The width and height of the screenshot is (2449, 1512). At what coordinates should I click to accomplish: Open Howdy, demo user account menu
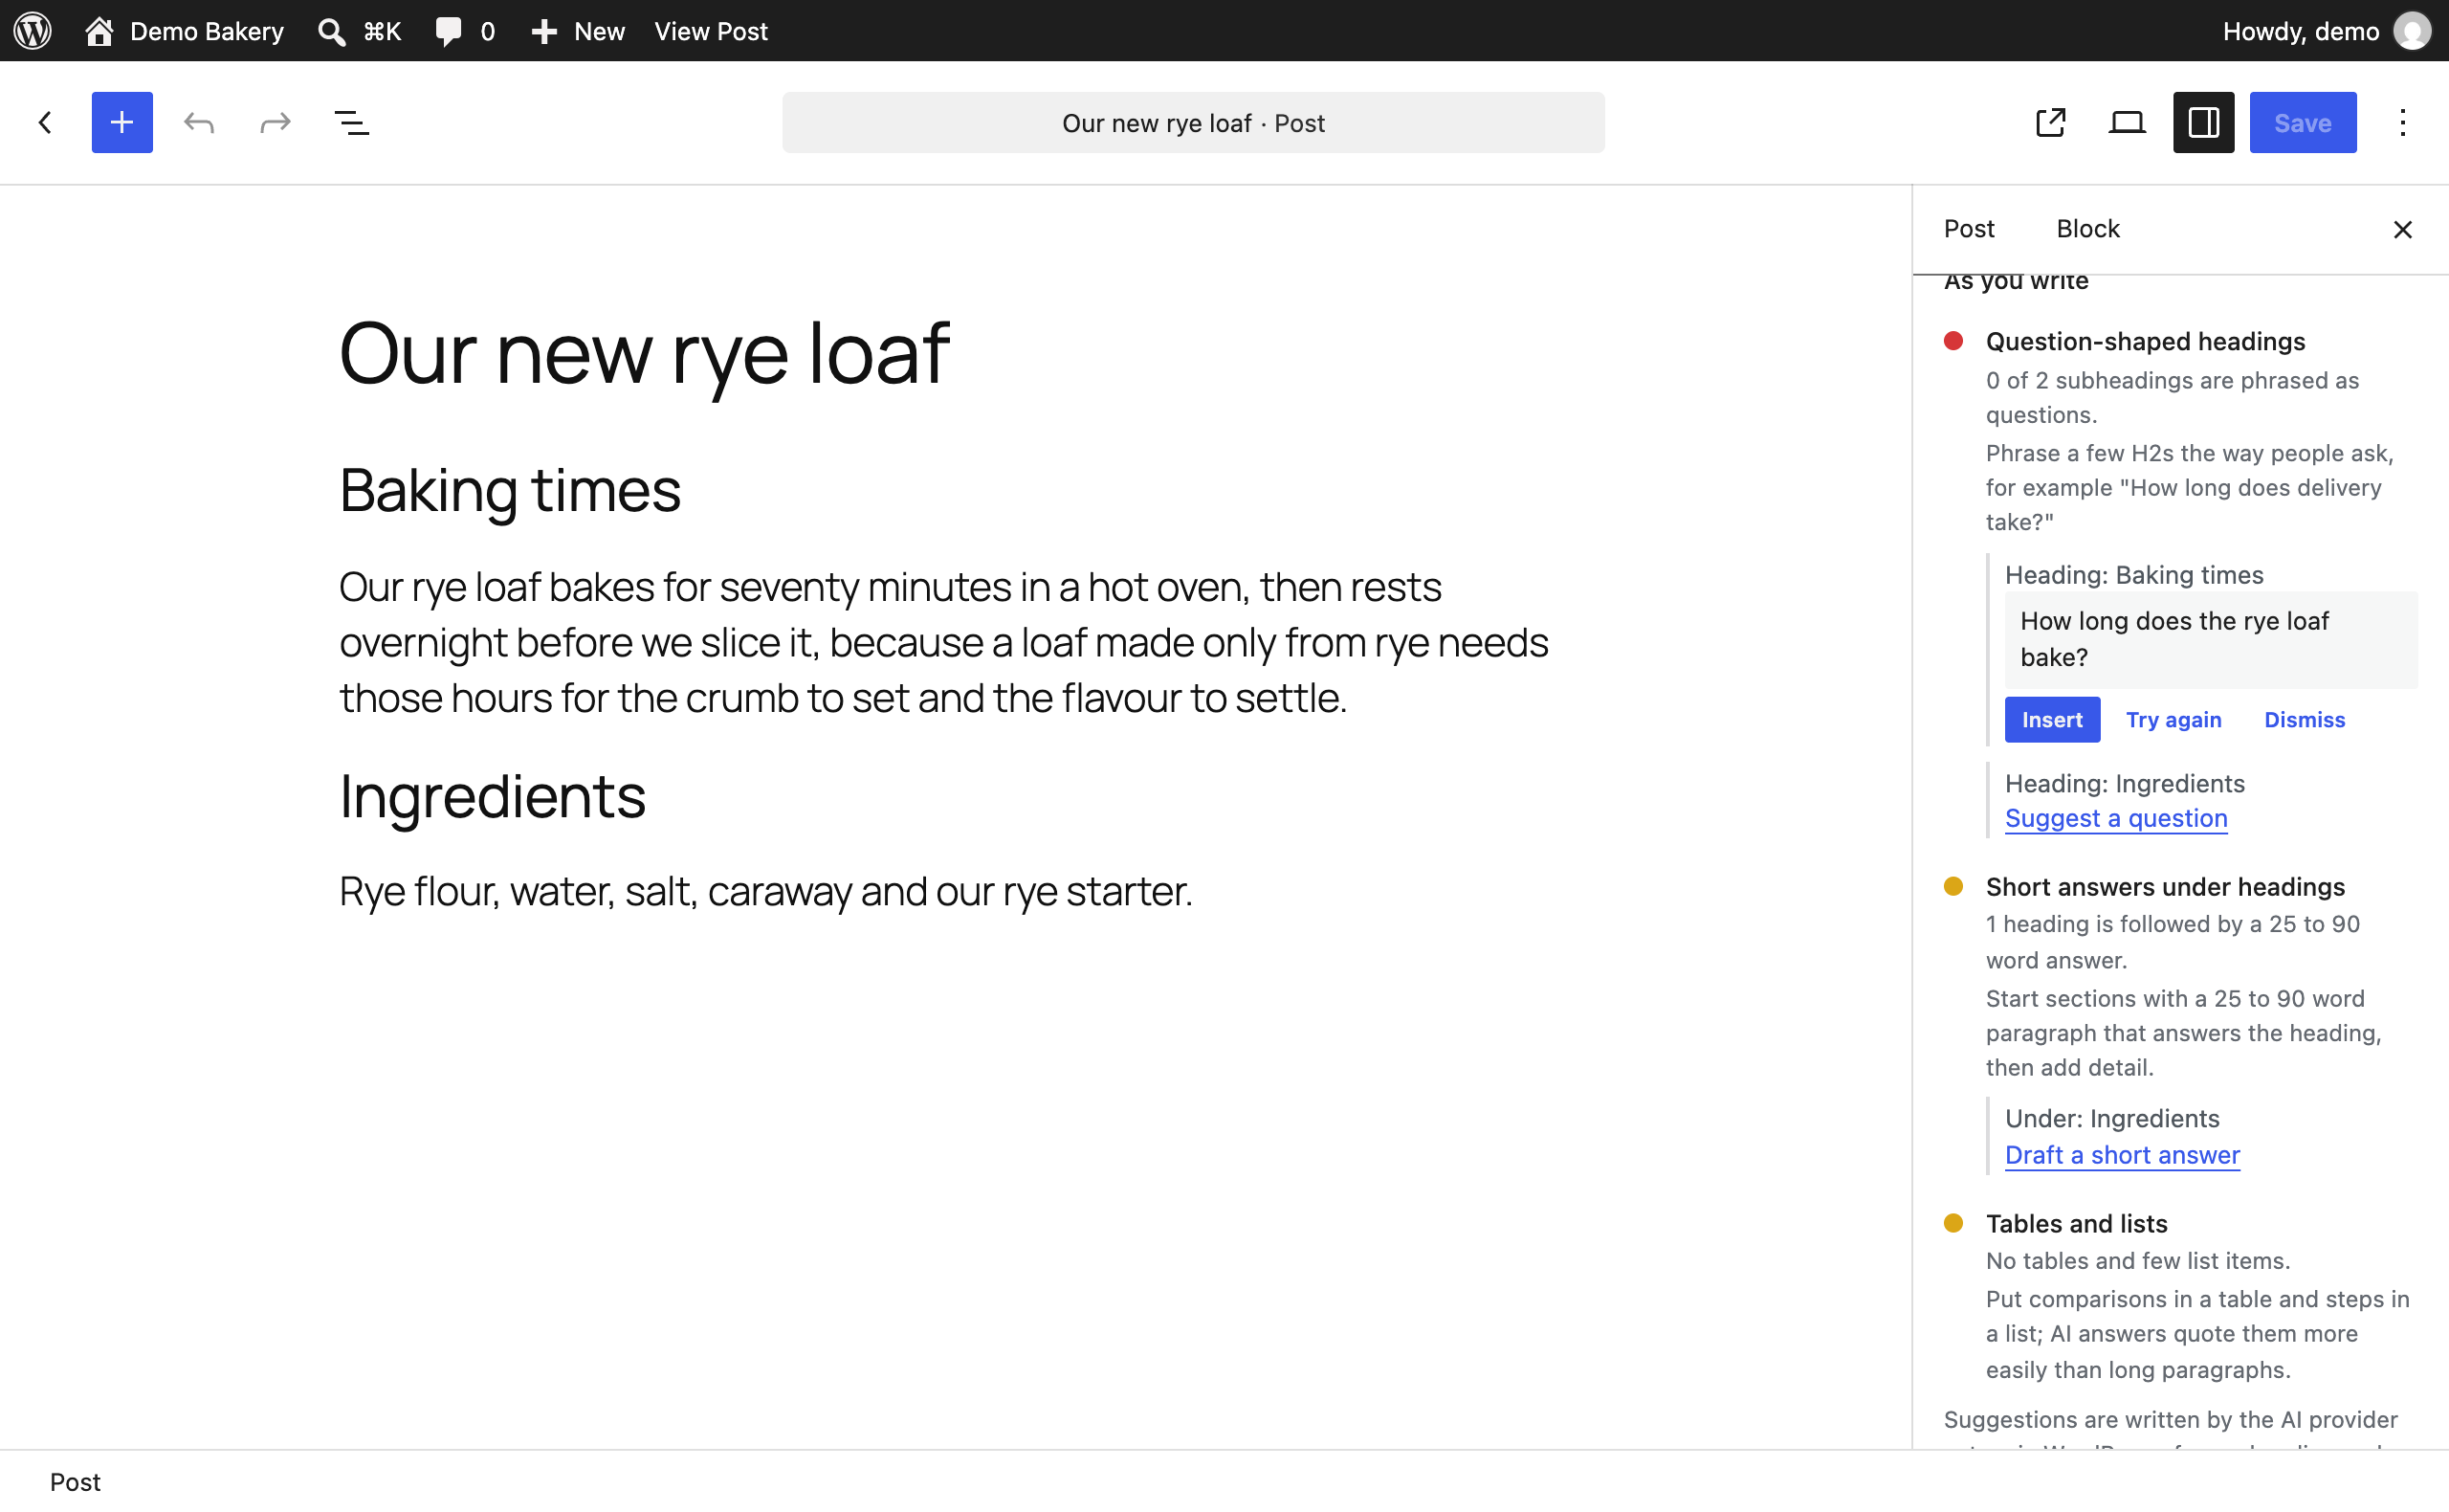(x=2326, y=31)
